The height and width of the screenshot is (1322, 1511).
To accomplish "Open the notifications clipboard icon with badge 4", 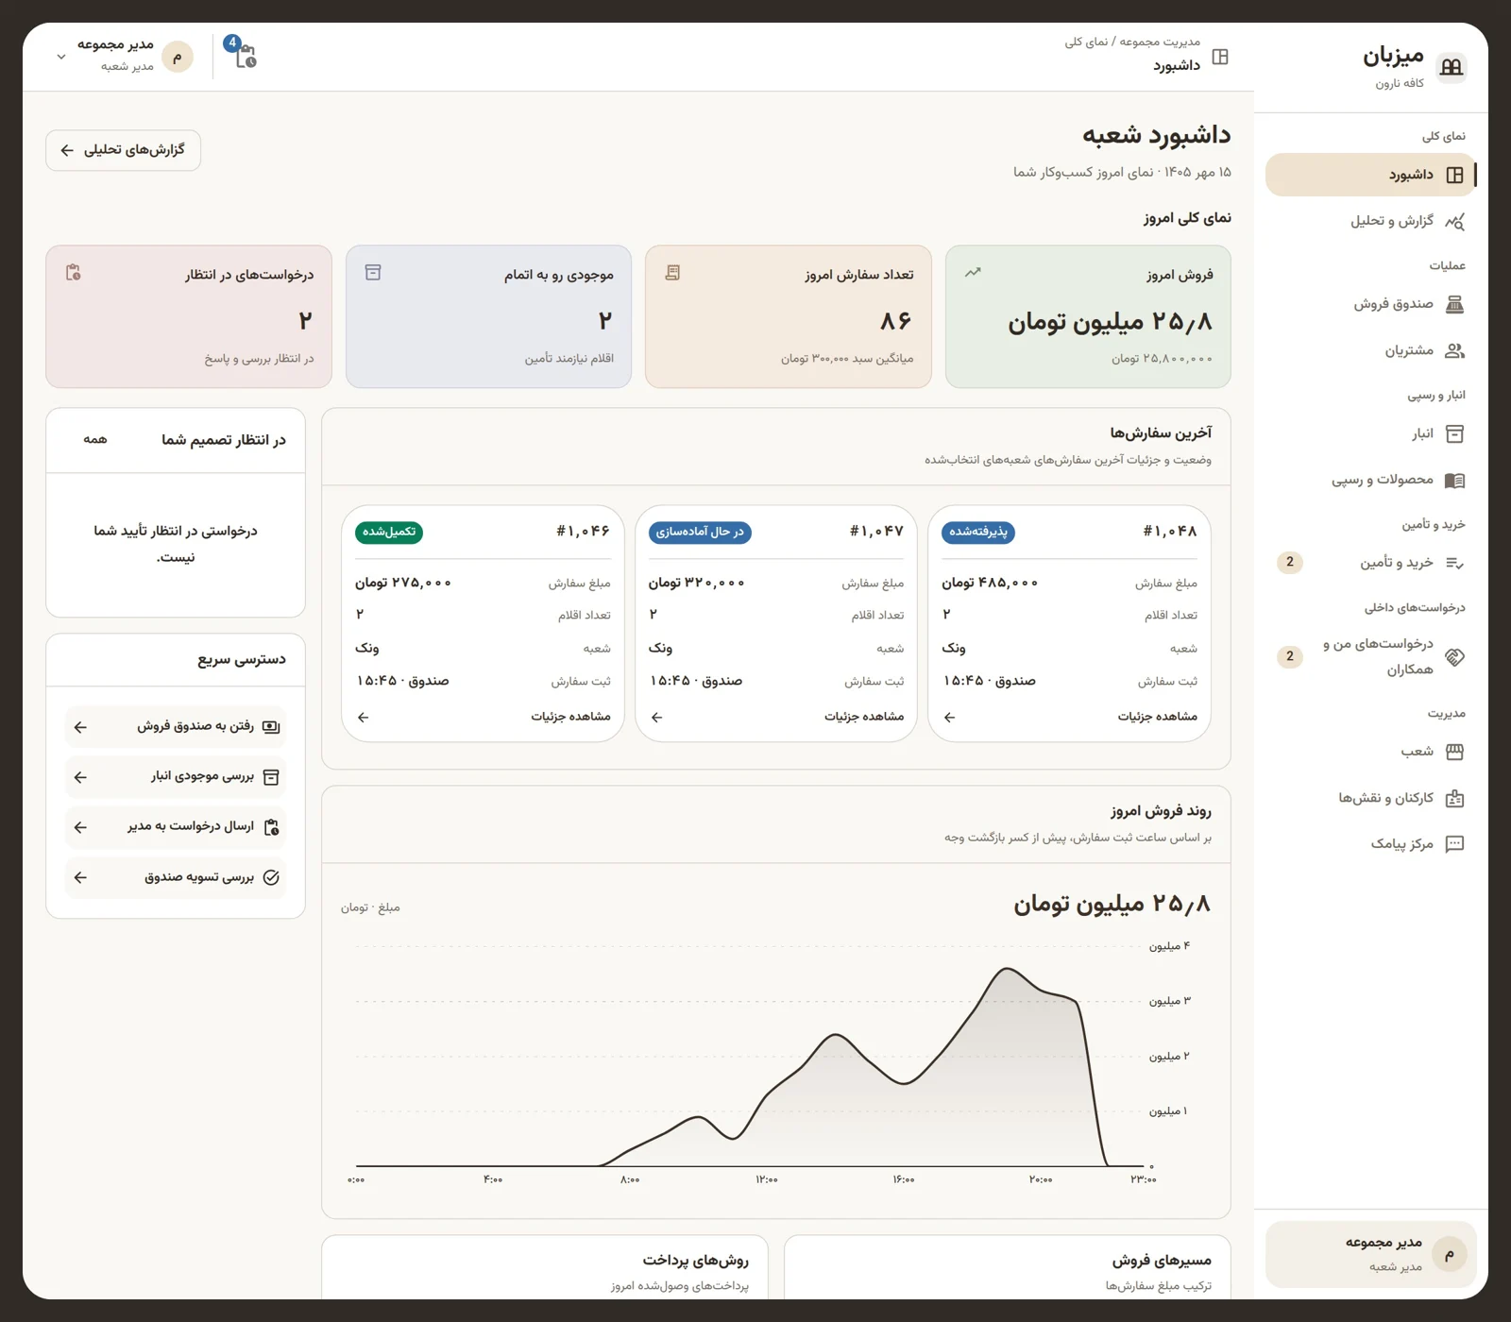I will pos(244,55).
